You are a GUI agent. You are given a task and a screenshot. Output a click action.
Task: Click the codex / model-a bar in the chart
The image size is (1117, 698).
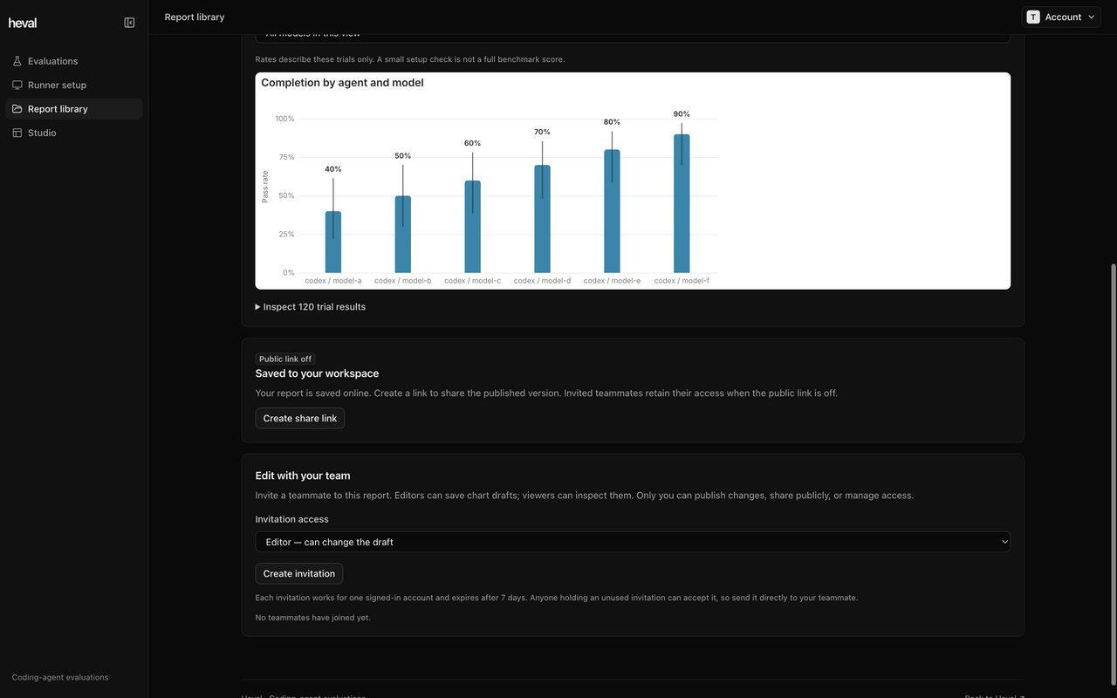(x=333, y=242)
